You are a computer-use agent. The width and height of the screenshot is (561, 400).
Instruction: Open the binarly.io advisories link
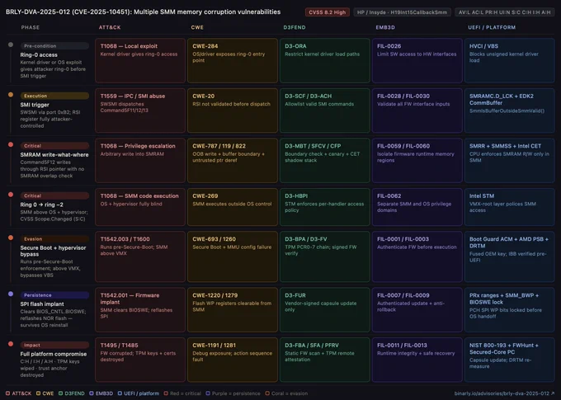click(504, 393)
